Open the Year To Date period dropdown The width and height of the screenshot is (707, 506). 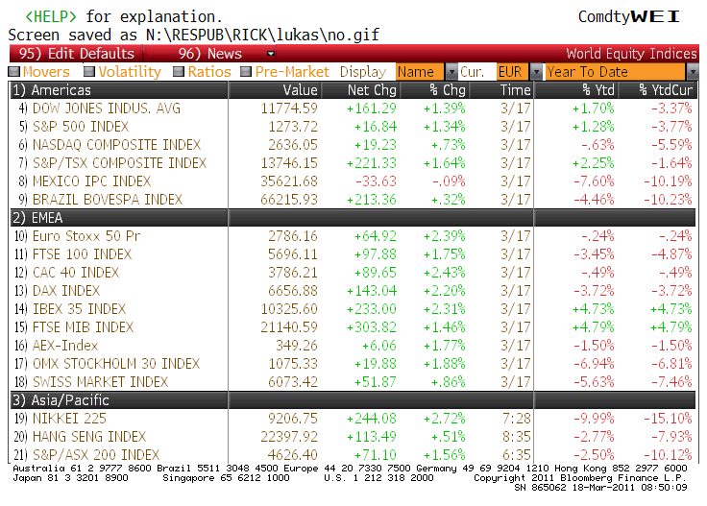tap(692, 72)
